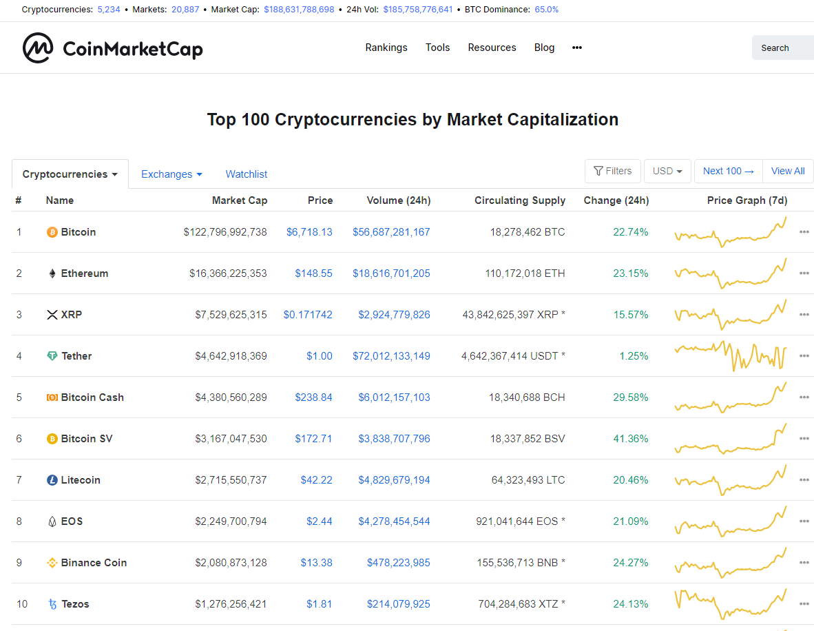Click the CoinMarketCap logo icon
Image resolution: width=814 pixels, height=631 pixels.
[37, 48]
